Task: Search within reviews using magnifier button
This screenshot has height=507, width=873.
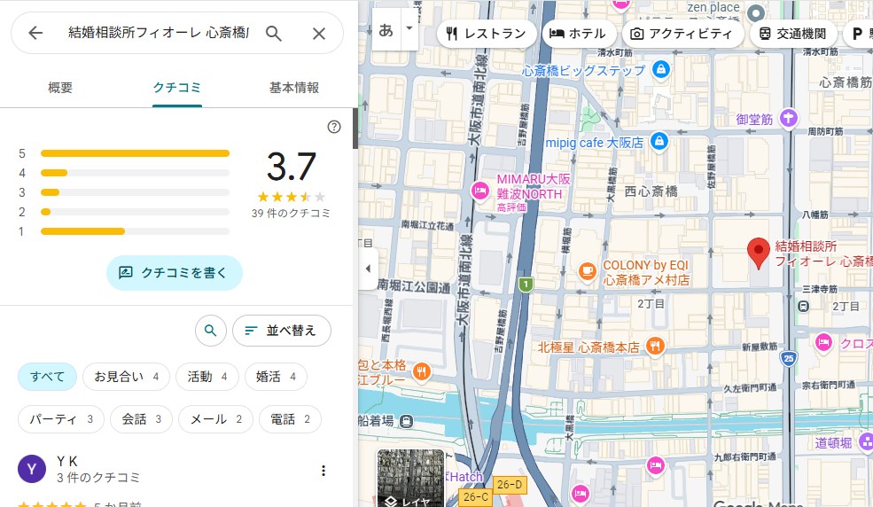Action: pyautogui.click(x=210, y=331)
